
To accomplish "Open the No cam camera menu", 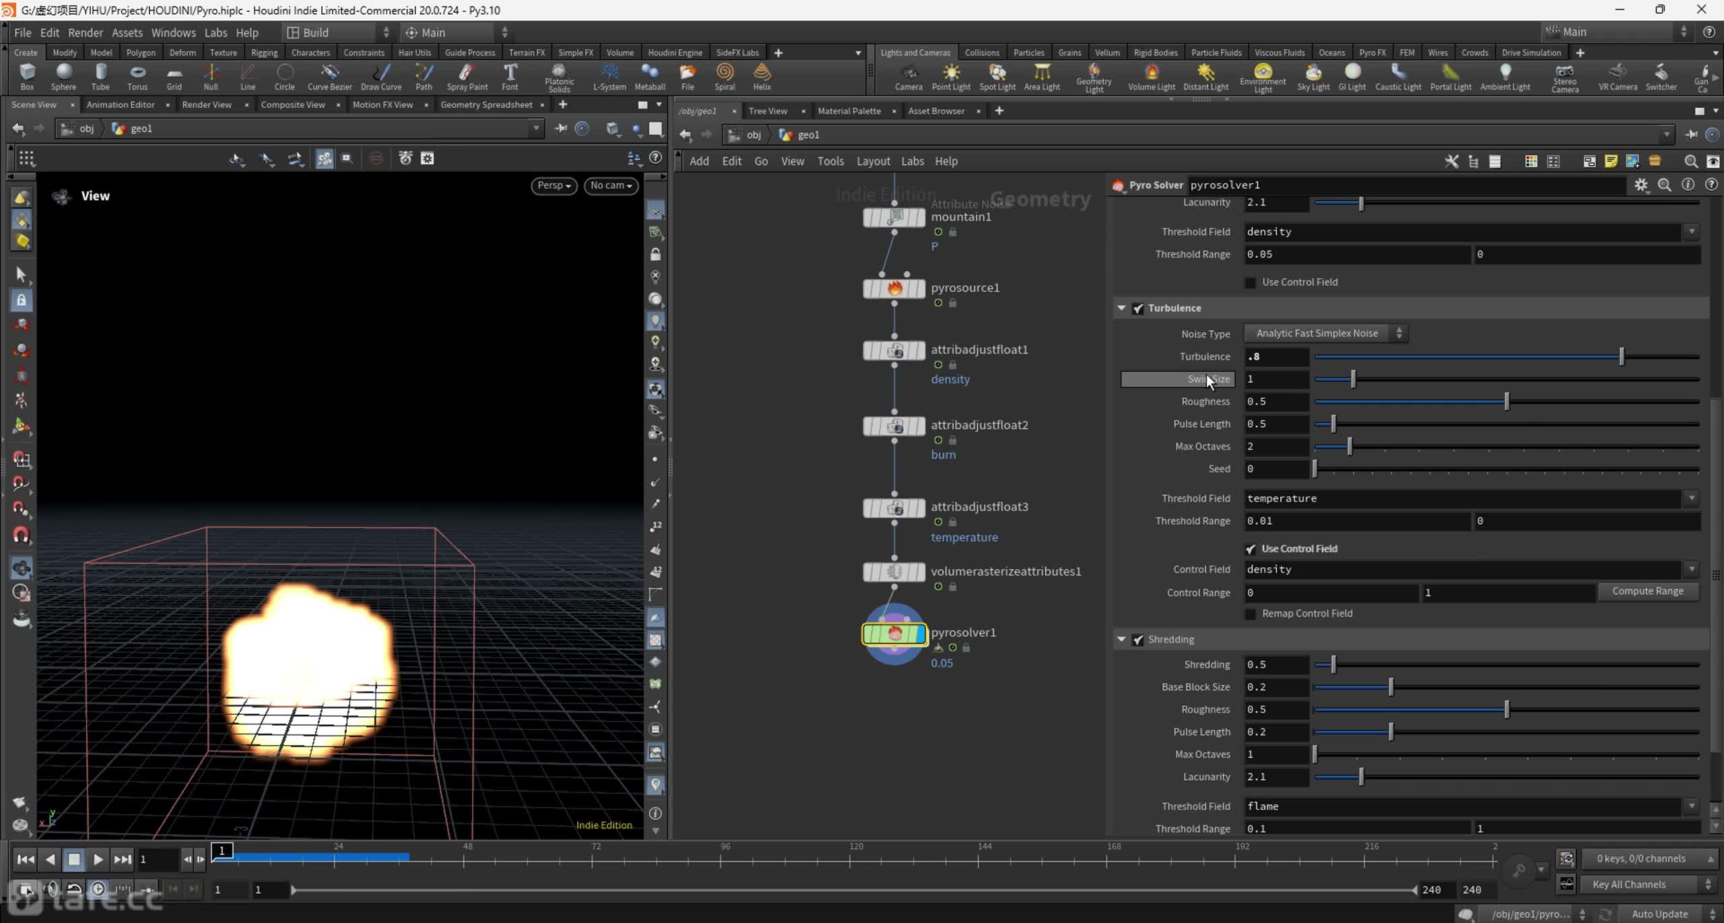I will (x=611, y=185).
